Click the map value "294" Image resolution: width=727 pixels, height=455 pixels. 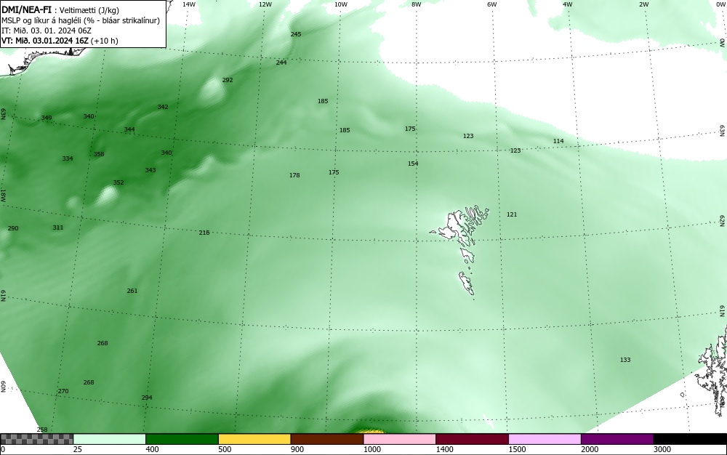point(147,398)
